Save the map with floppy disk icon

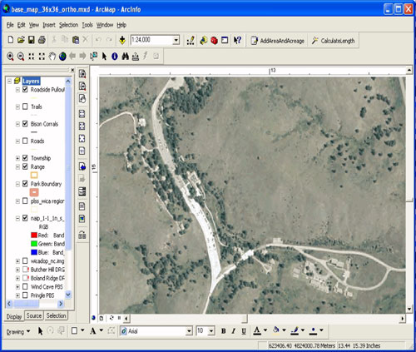32,40
